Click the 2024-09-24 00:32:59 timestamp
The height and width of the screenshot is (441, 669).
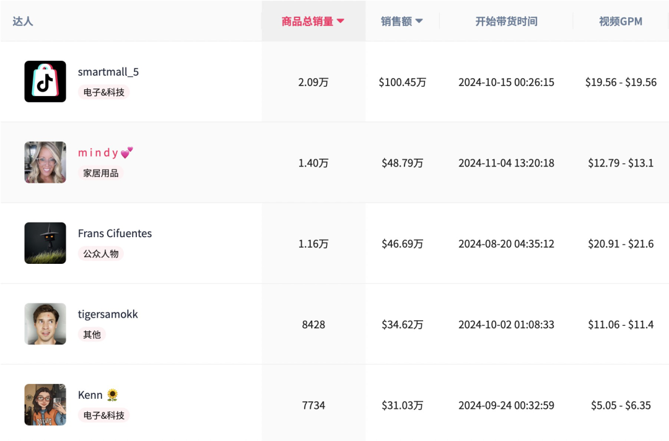pyautogui.click(x=507, y=405)
